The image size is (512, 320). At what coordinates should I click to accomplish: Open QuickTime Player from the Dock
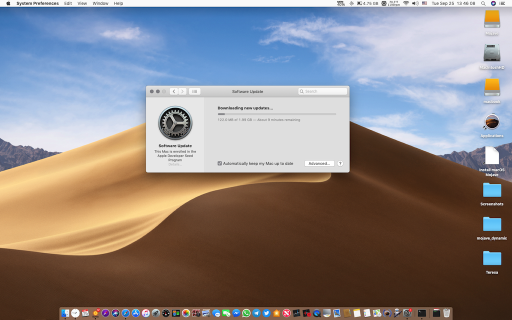(x=316, y=313)
